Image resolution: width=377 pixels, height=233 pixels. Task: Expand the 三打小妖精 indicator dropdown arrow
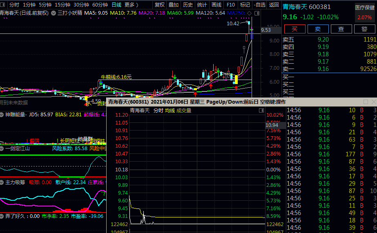(54, 13)
